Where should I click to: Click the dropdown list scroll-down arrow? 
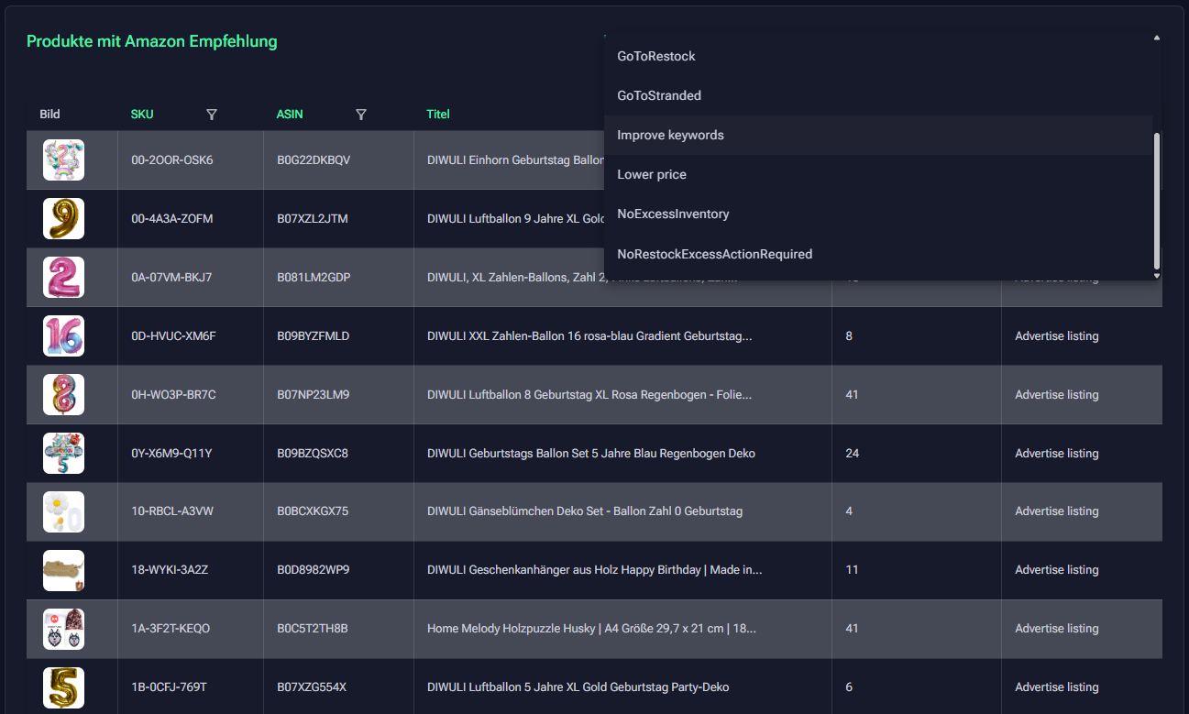coord(1156,275)
